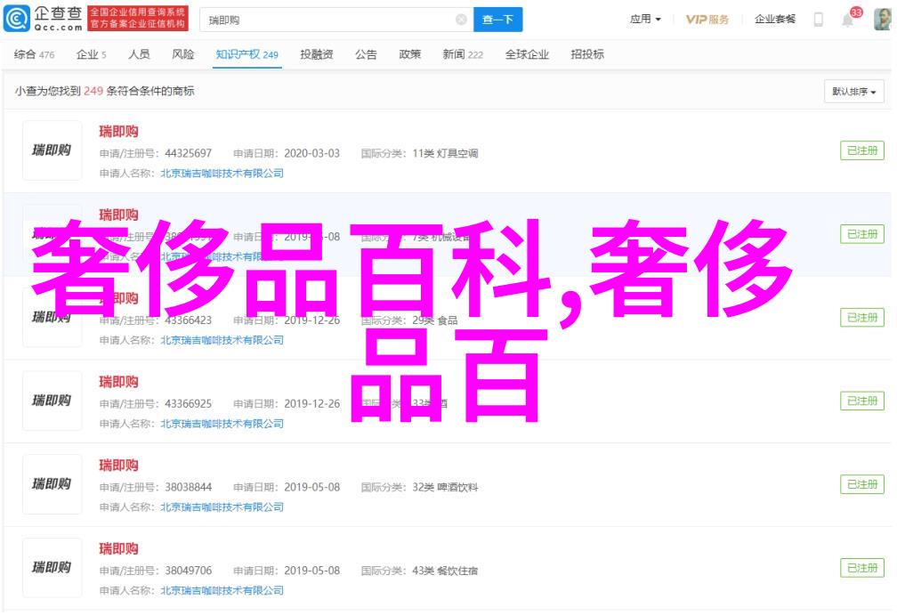The image size is (897, 616).
Task: Open the 默认排序 sort dropdown
Action: click(x=854, y=92)
